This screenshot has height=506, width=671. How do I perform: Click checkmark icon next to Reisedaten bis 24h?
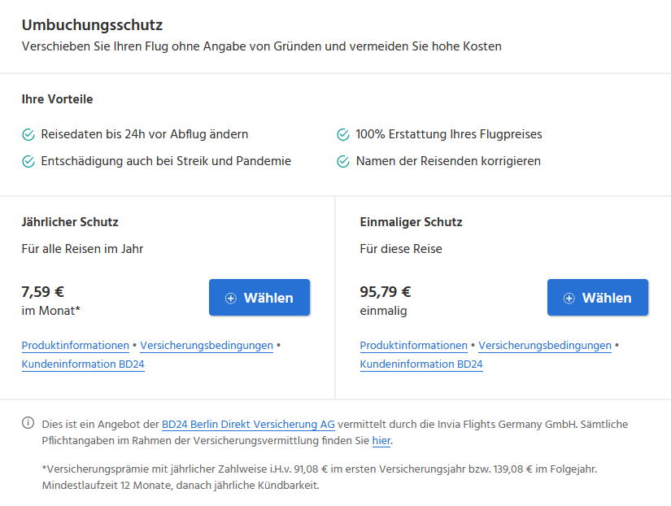[28, 134]
